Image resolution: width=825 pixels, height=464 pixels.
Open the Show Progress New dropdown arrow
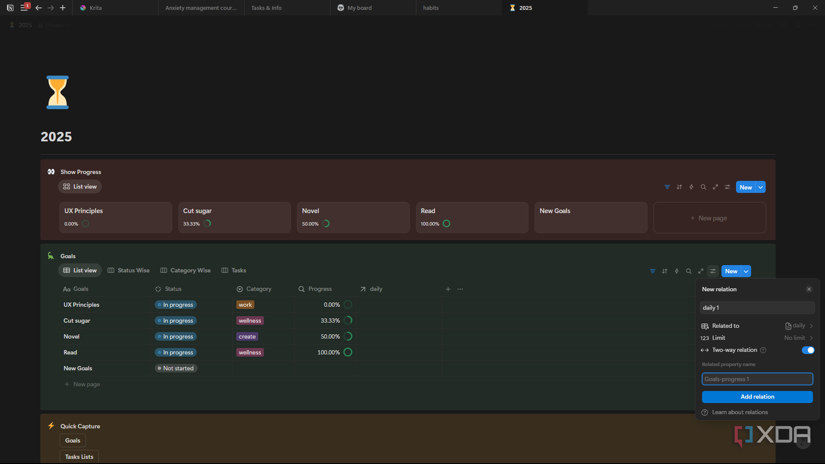click(x=761, y=187)
